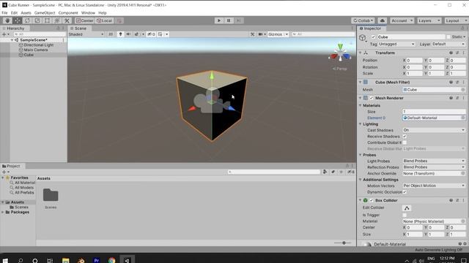Select the Move tool
The image size is (469, 263).
click(18, 20)
